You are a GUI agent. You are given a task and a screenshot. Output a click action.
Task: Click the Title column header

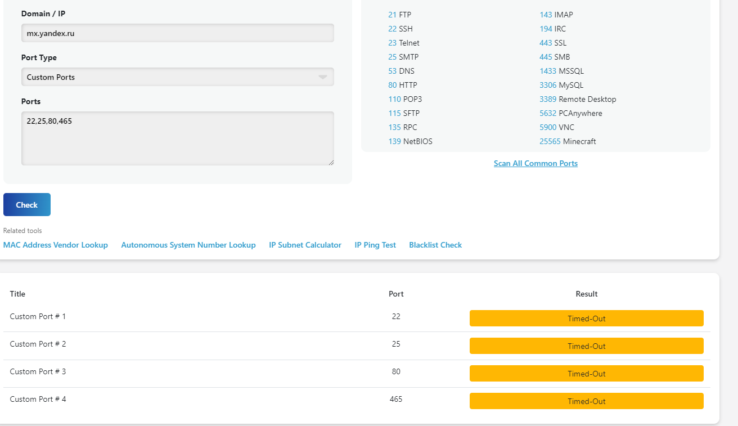point(17,294)
